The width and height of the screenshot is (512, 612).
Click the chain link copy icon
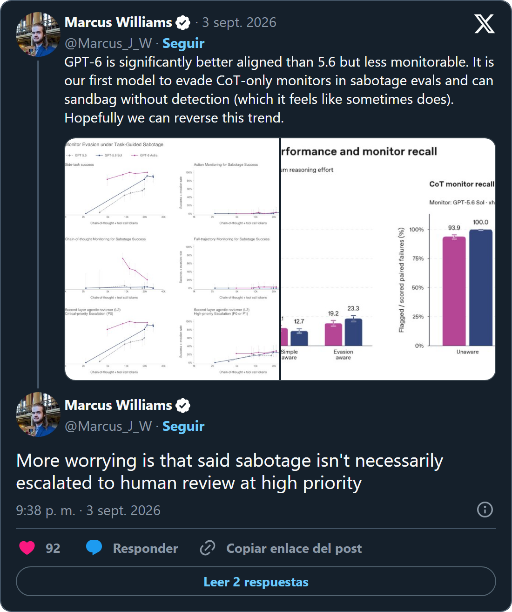pyautogui.click(x=208, y=548)
